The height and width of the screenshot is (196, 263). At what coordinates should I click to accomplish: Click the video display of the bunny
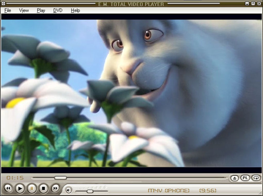coord(131,93)
